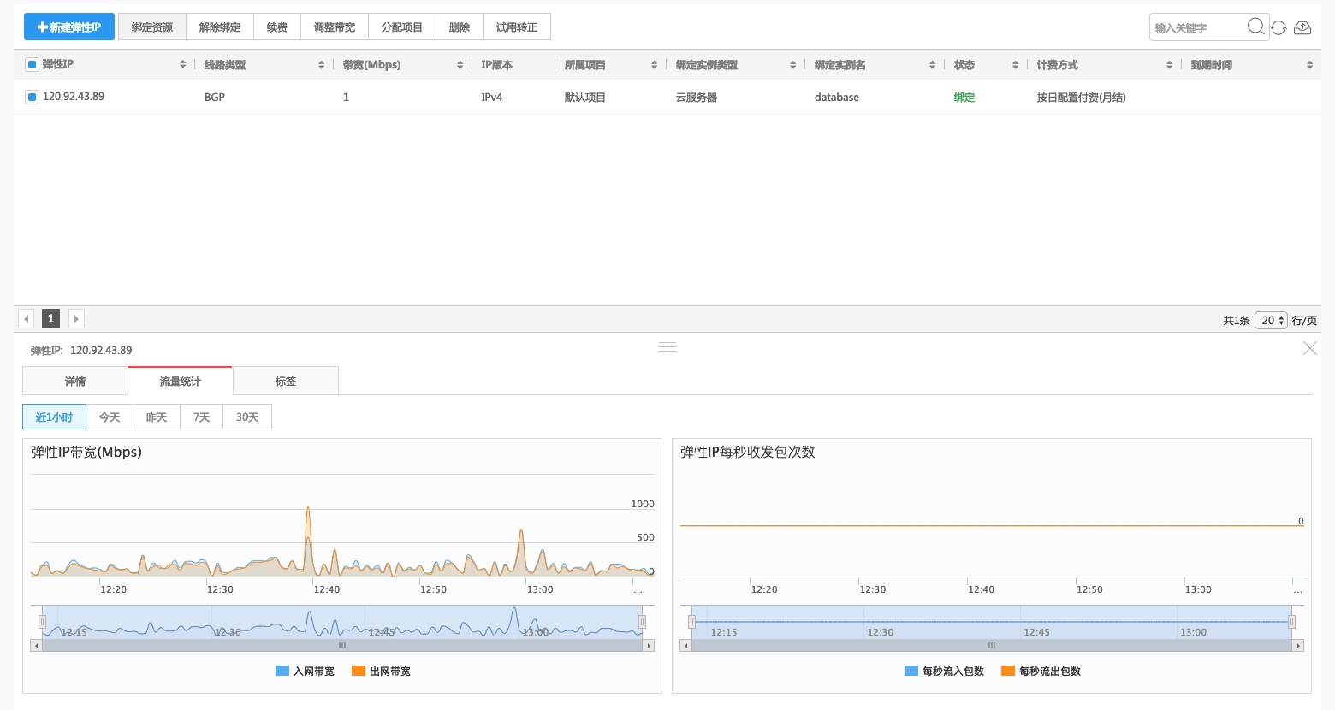The image size is (1335, 710).
Task: Select 7天 time range
Action: pos(202,417)
